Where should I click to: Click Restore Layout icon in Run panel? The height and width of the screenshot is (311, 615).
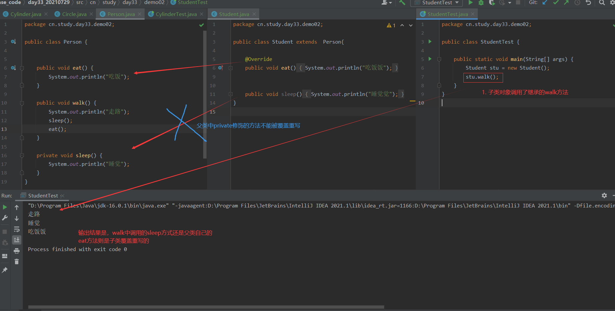(5, 256)
